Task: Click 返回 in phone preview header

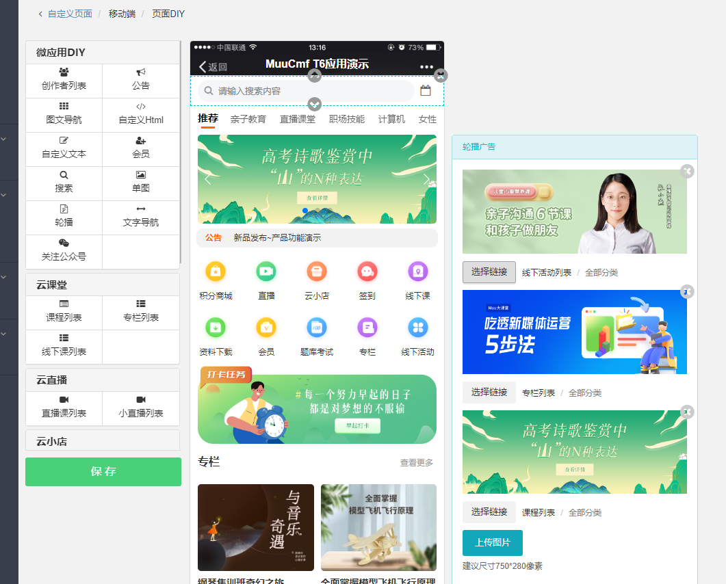Action: pyautogui.click(x=213, y=67)
